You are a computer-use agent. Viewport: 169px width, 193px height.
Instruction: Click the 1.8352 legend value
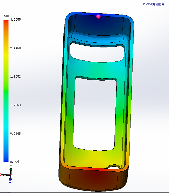click(x=15, y=77)
